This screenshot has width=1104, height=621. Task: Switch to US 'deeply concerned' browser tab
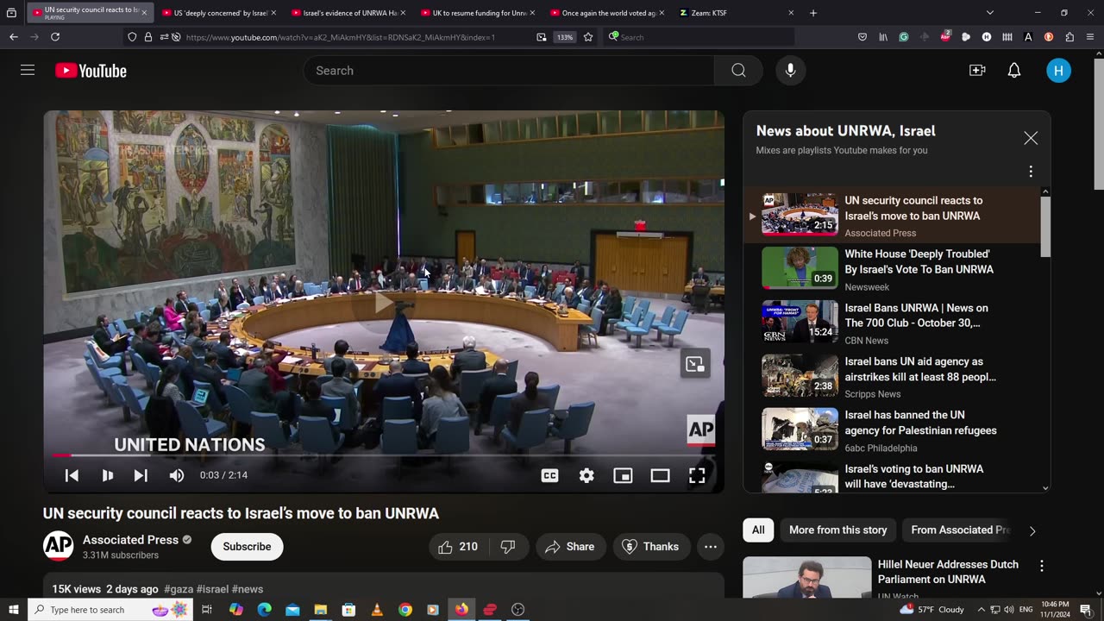(x=219, y=13)
